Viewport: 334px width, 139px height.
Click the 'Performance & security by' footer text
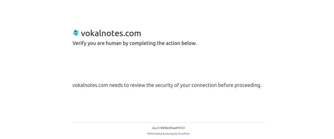point(162,134)
